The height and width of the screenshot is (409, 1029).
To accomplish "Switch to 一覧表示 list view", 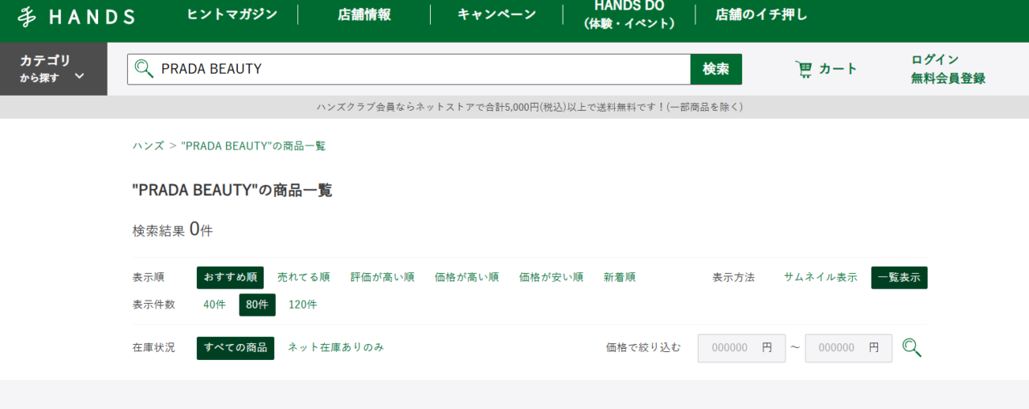I will (900, 277).
